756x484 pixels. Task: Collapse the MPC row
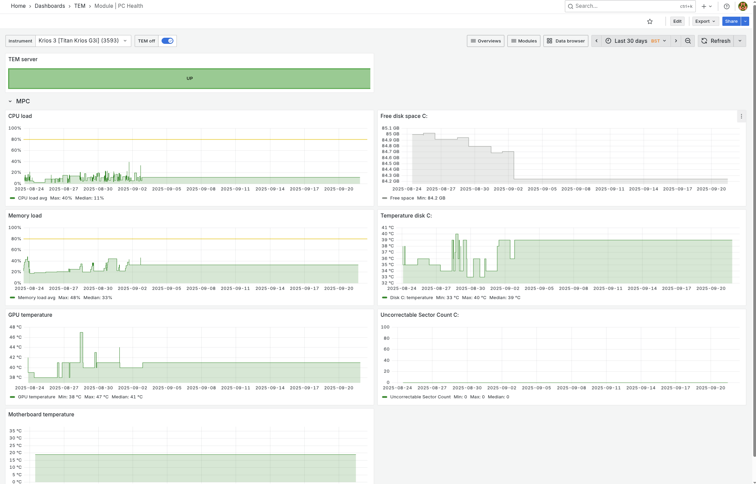[10, 101]
